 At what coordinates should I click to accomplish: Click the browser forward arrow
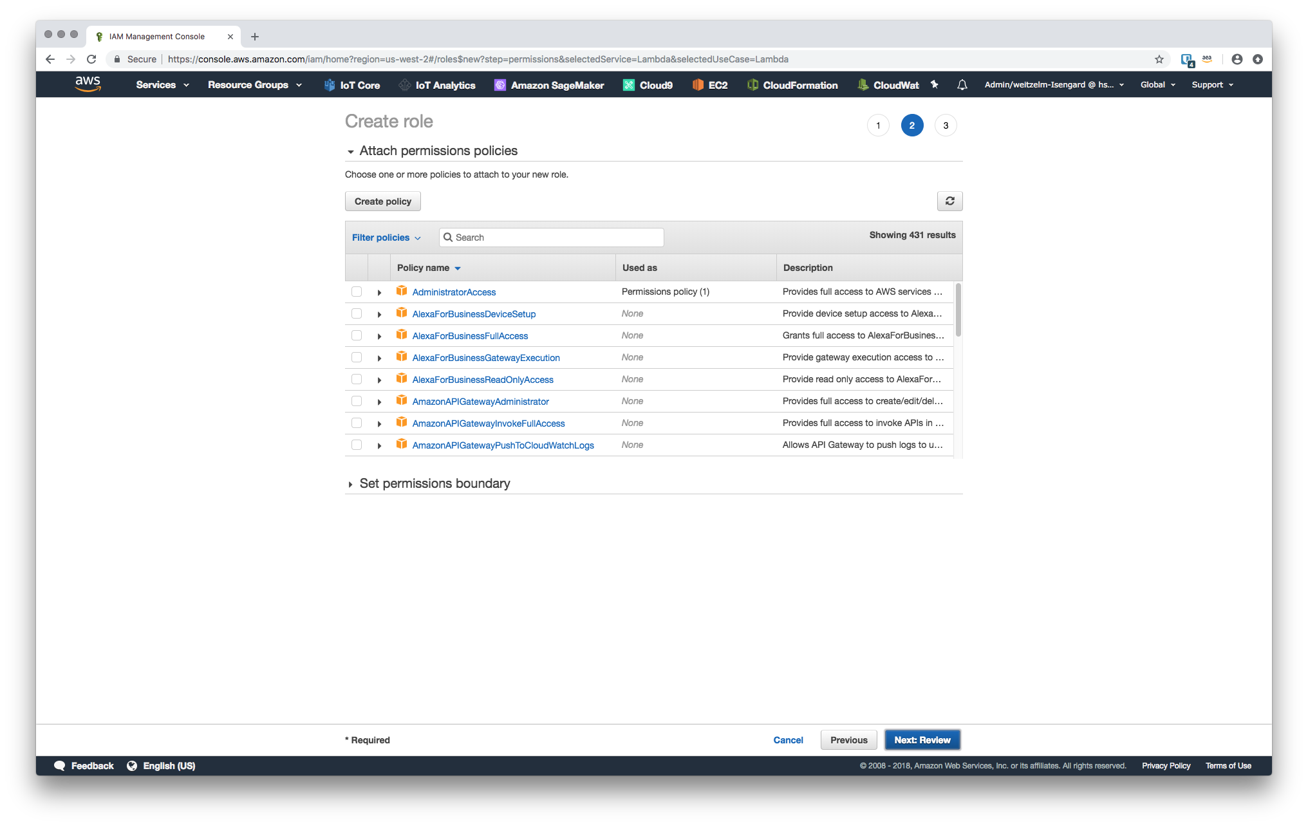pos(71,59)
